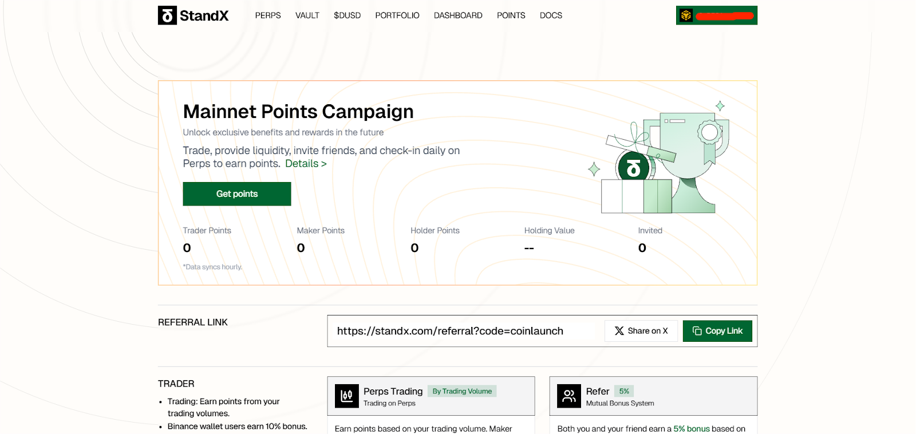Click the By Trading Volume tag

point(462,391)
